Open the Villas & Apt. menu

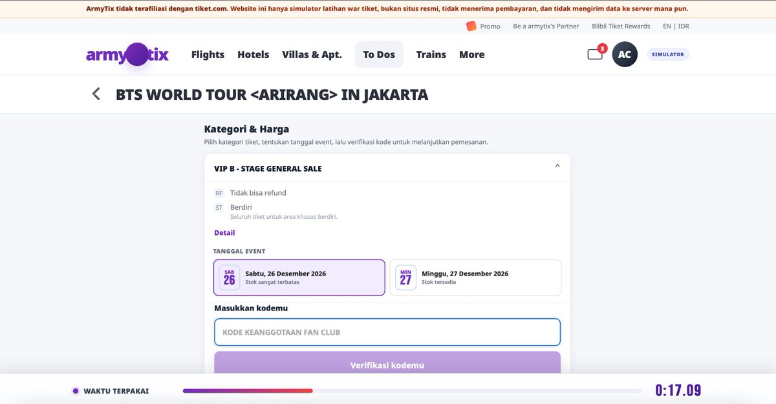pos(312,55)
